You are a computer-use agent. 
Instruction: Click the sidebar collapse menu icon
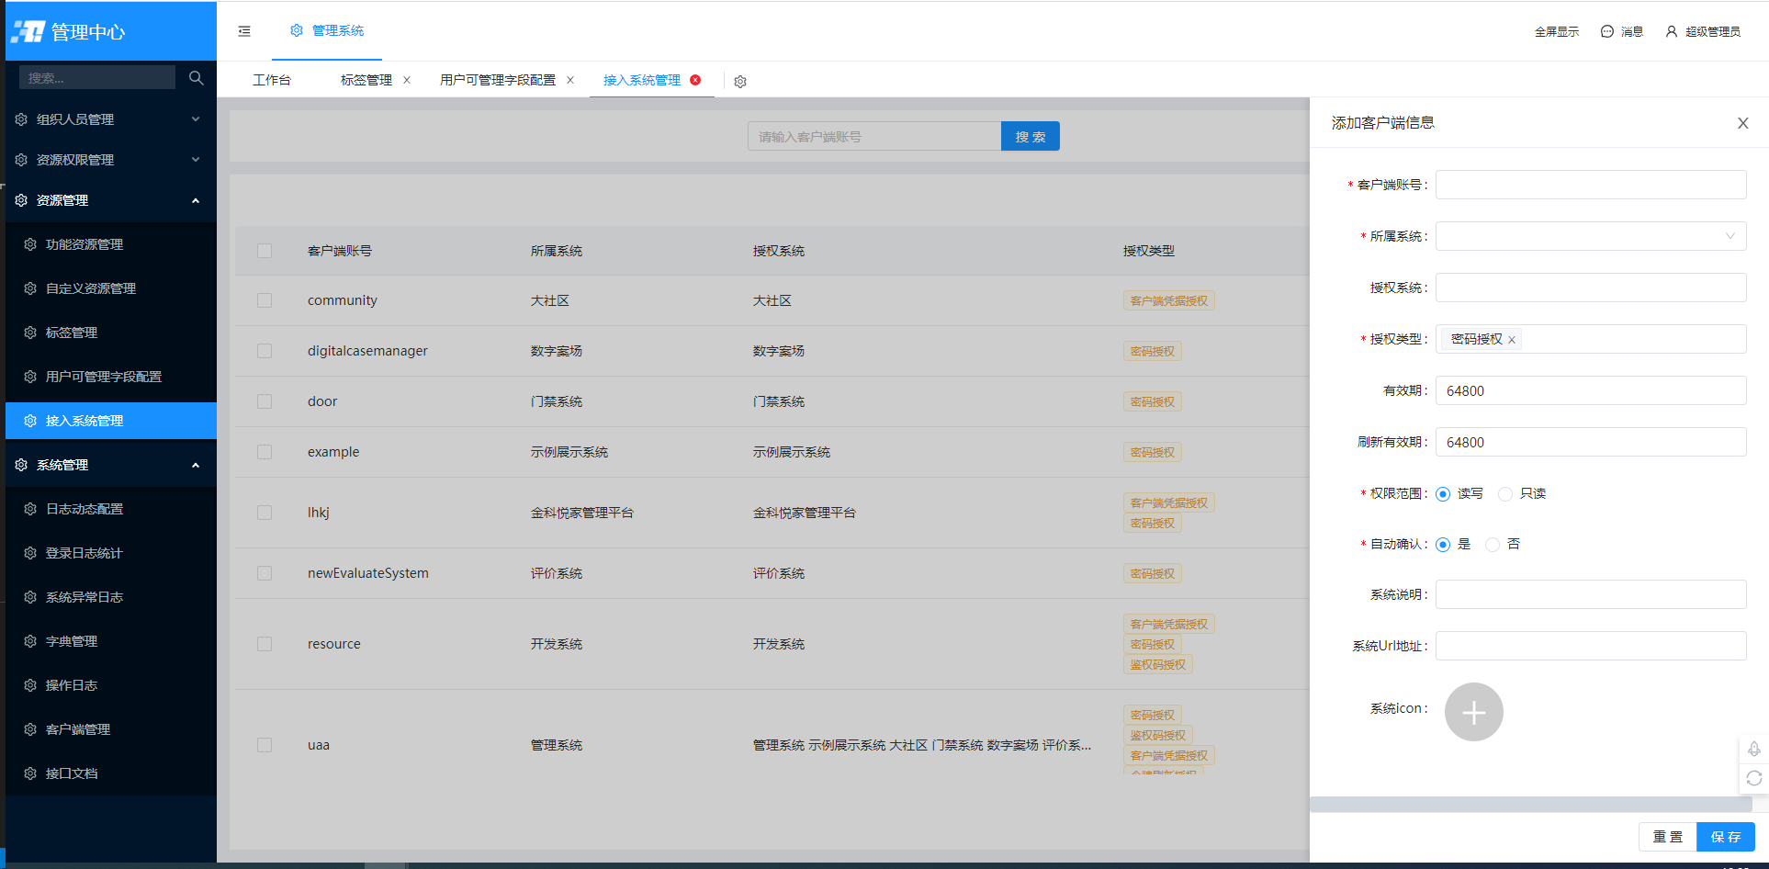244,31
